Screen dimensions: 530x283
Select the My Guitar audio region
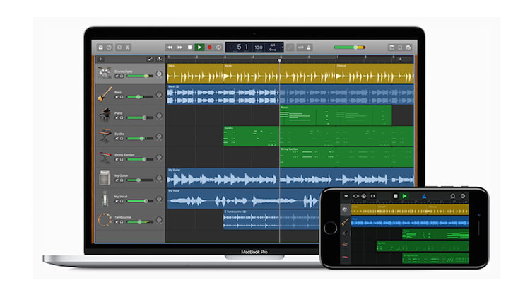pos(290,178)
